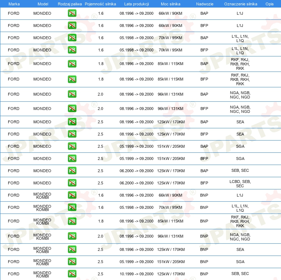This screenshot has height=280, width=281.
Task: Click the Marka column header
Action: coord(14,4)
